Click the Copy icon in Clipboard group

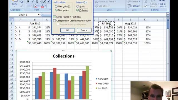(21, 1)
